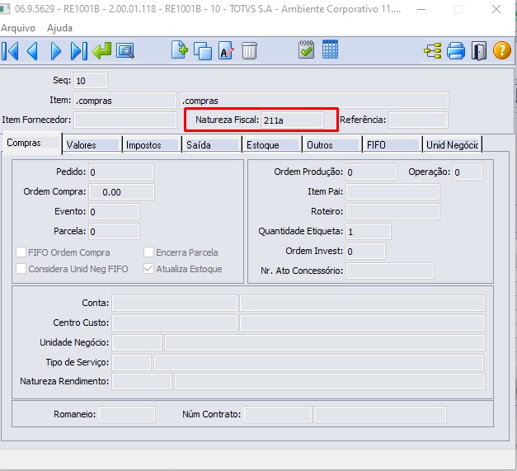Exit via the door icon
The width and height of the screenshot is (517, 471).
479,51
